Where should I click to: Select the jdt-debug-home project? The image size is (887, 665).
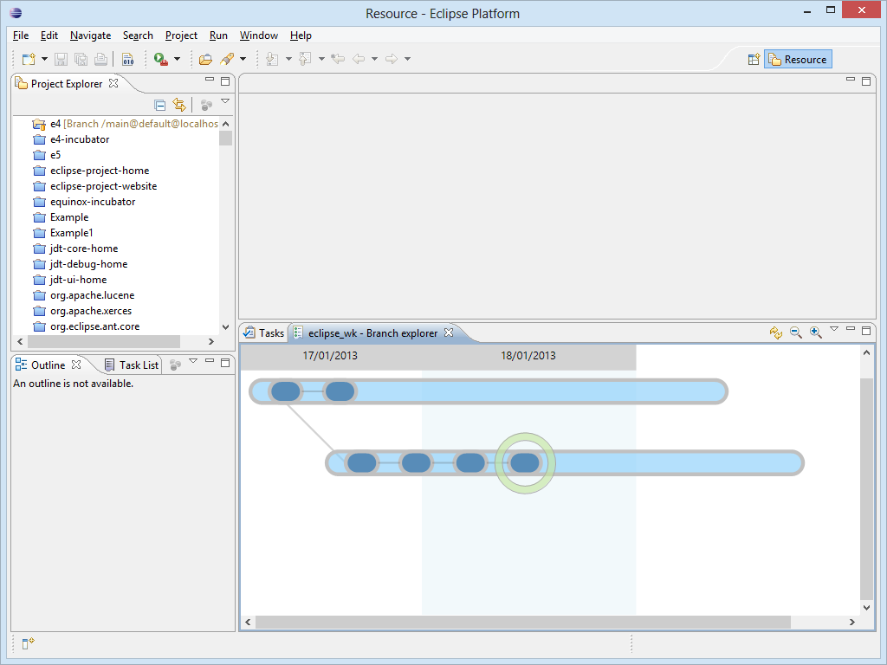coord(81,264)
